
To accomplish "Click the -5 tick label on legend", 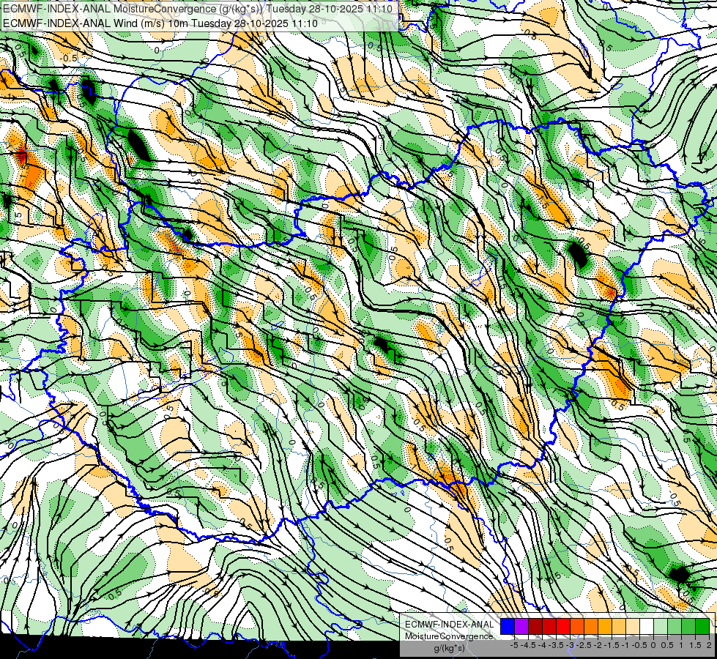I will [514, 645].
